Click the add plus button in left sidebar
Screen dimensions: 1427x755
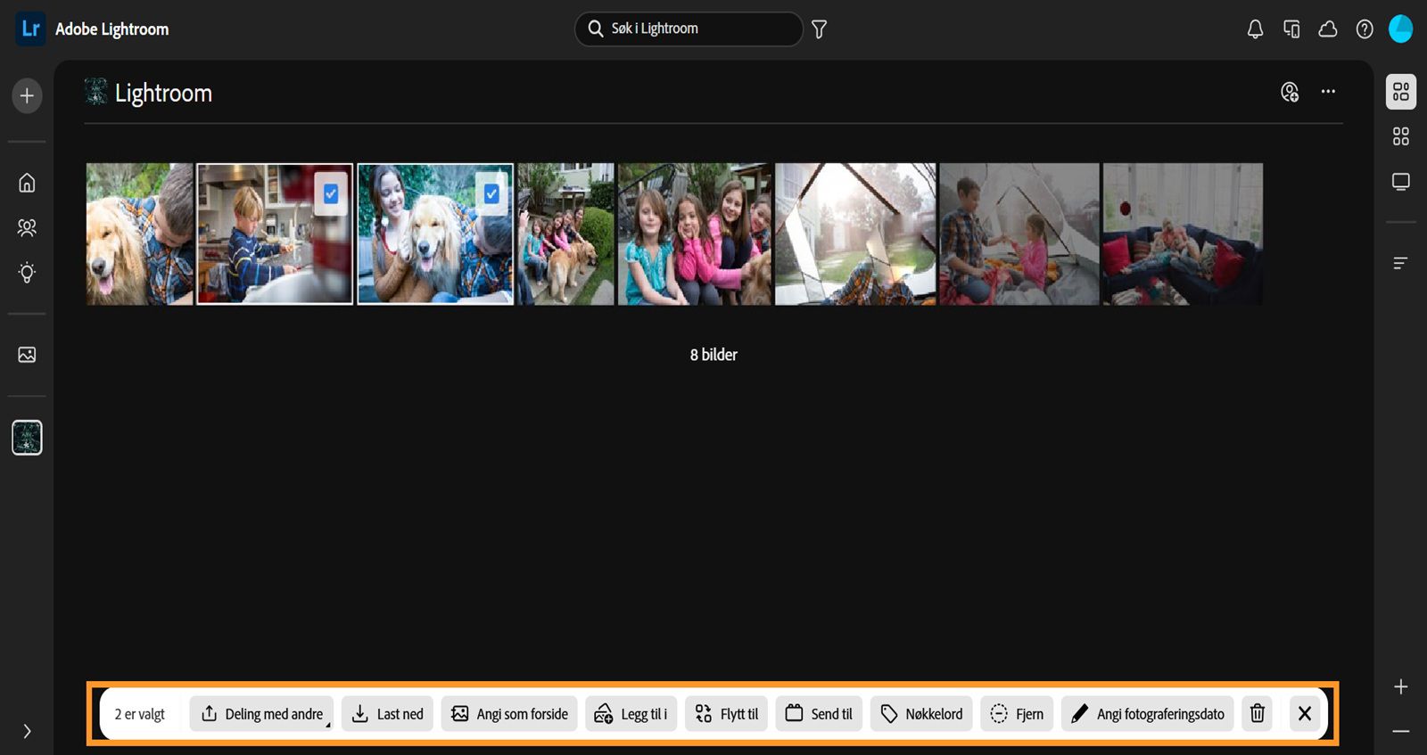pos(27,95)
